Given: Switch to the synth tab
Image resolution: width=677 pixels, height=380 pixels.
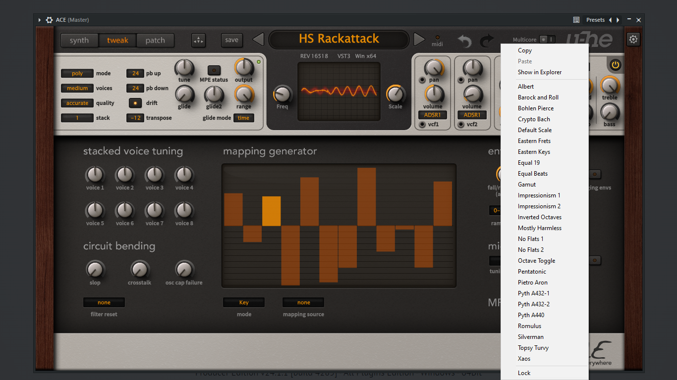Looking at the screenshot, I should 79,41.
